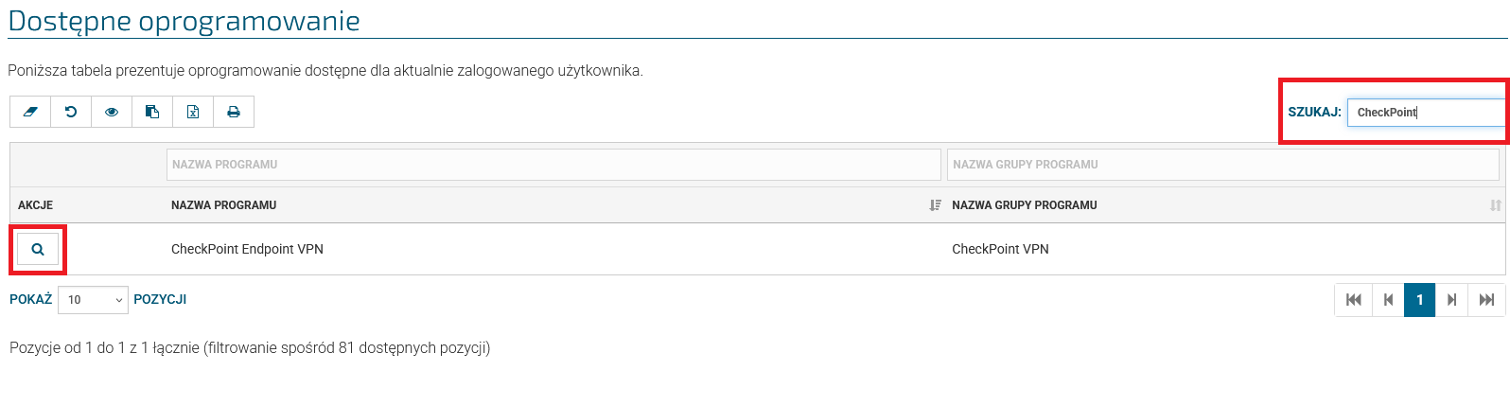Image resolution: width=1510 pixels, height=406 pixels.
Task: Jump to the last page
Action: 1486,300
